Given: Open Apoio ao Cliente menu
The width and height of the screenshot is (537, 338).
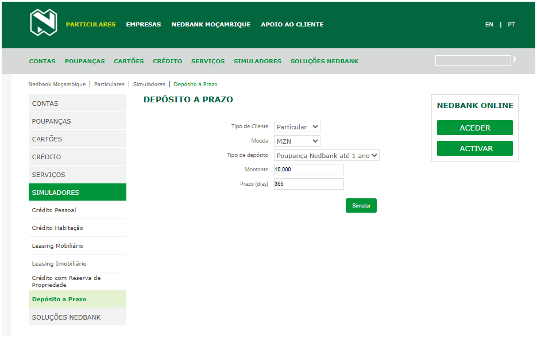Looking at the screenshot, I should 292,24.
